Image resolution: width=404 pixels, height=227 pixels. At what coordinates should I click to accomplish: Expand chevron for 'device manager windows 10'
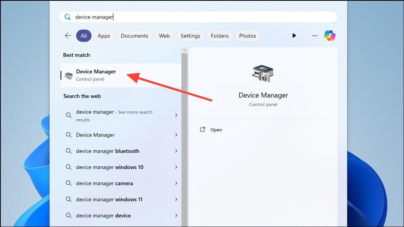pyautogui.click(x=176, y=167)
